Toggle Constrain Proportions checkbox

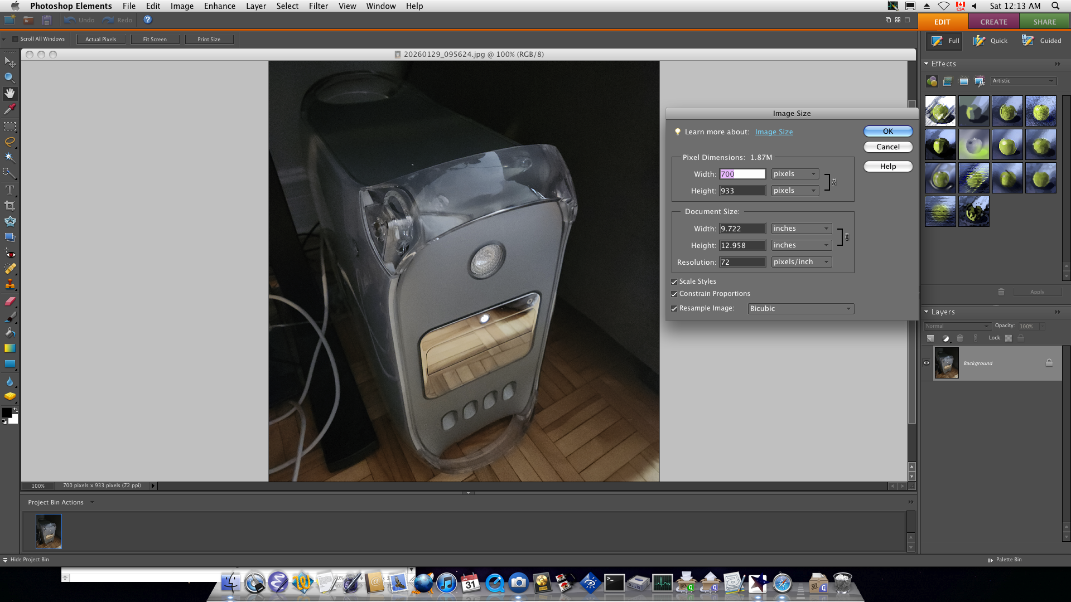click(x=674, y=294)
